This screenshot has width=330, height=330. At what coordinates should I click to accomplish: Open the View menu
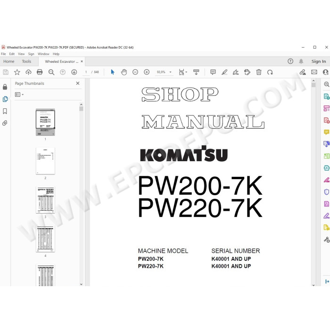pos(21,54)
